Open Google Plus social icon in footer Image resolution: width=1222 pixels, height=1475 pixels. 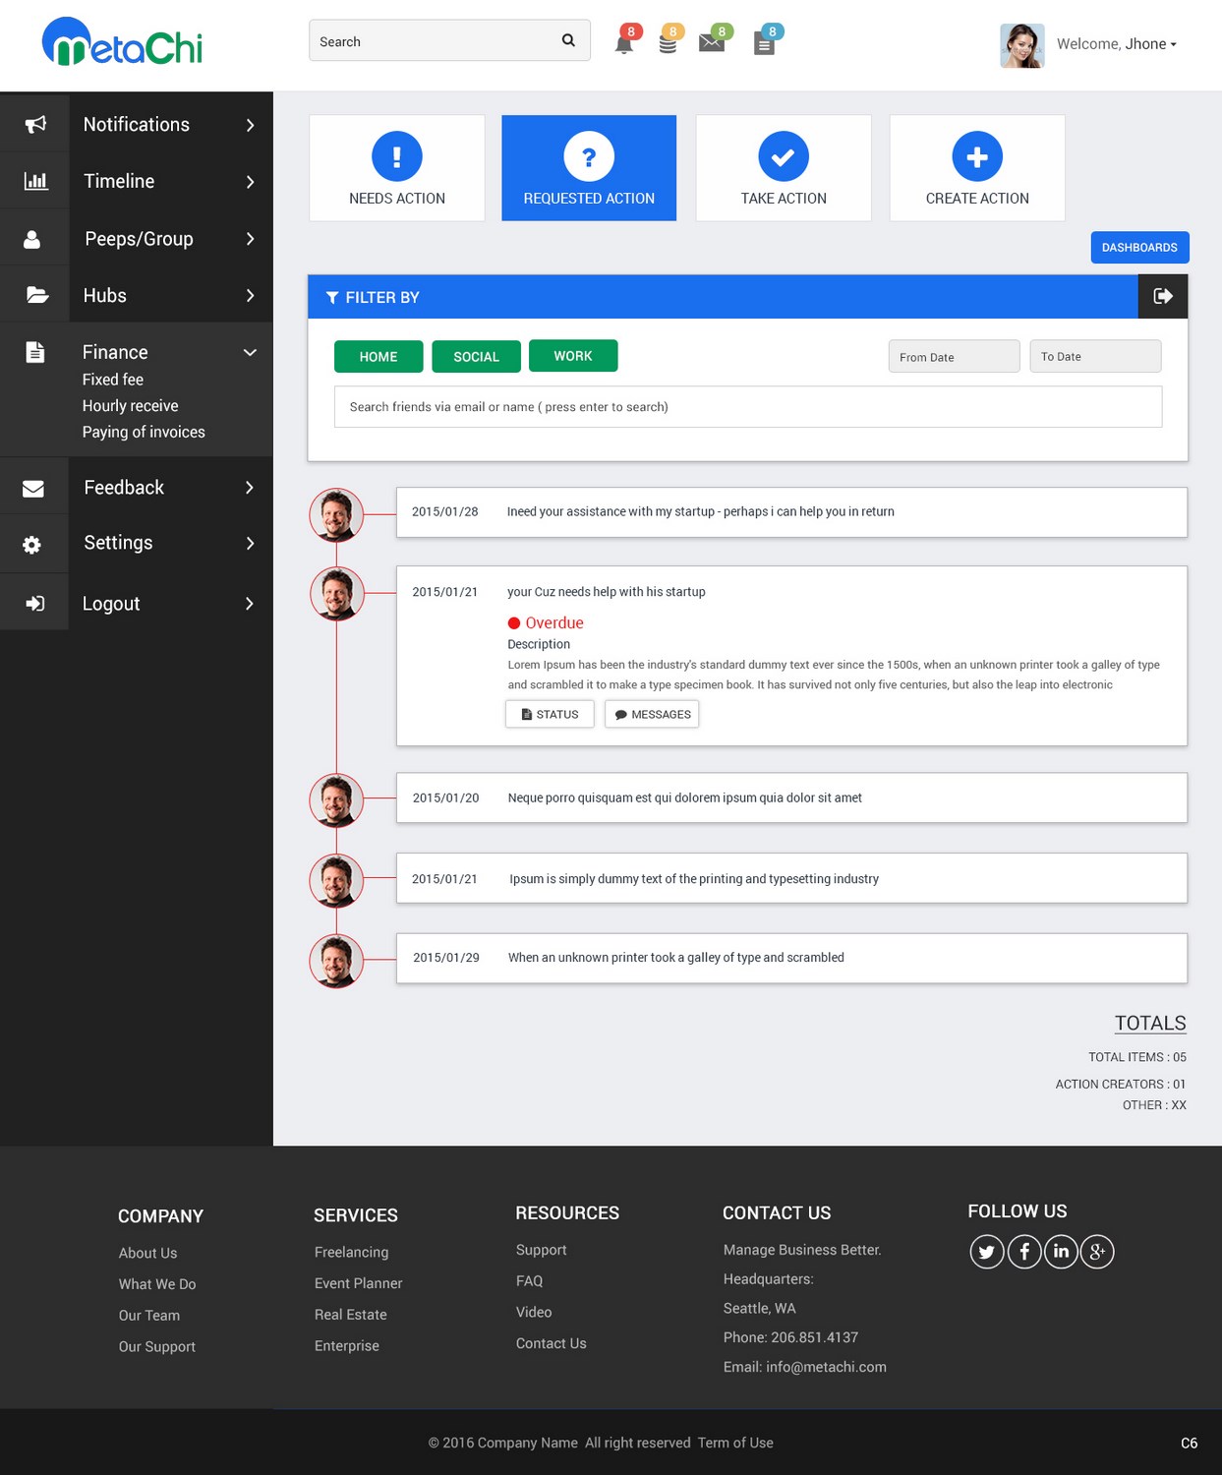(x=1097, y=1252)
